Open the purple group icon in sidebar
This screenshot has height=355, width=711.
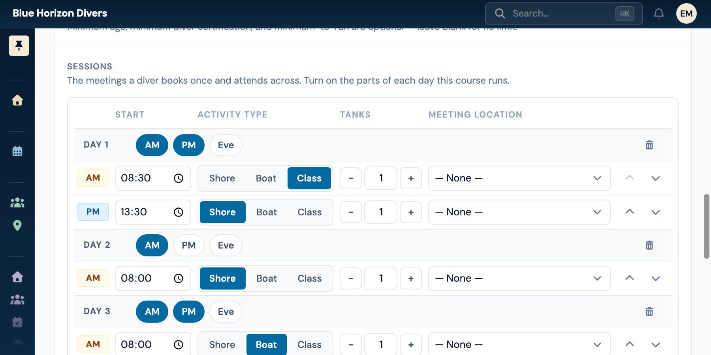(x=17, y=300)
